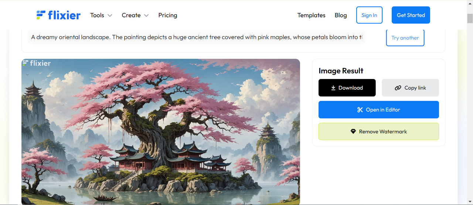Viewport: 473px width, 205px height.
Task: Click the Sign In button
Action: pyautogui.click(x=369, y=15)
